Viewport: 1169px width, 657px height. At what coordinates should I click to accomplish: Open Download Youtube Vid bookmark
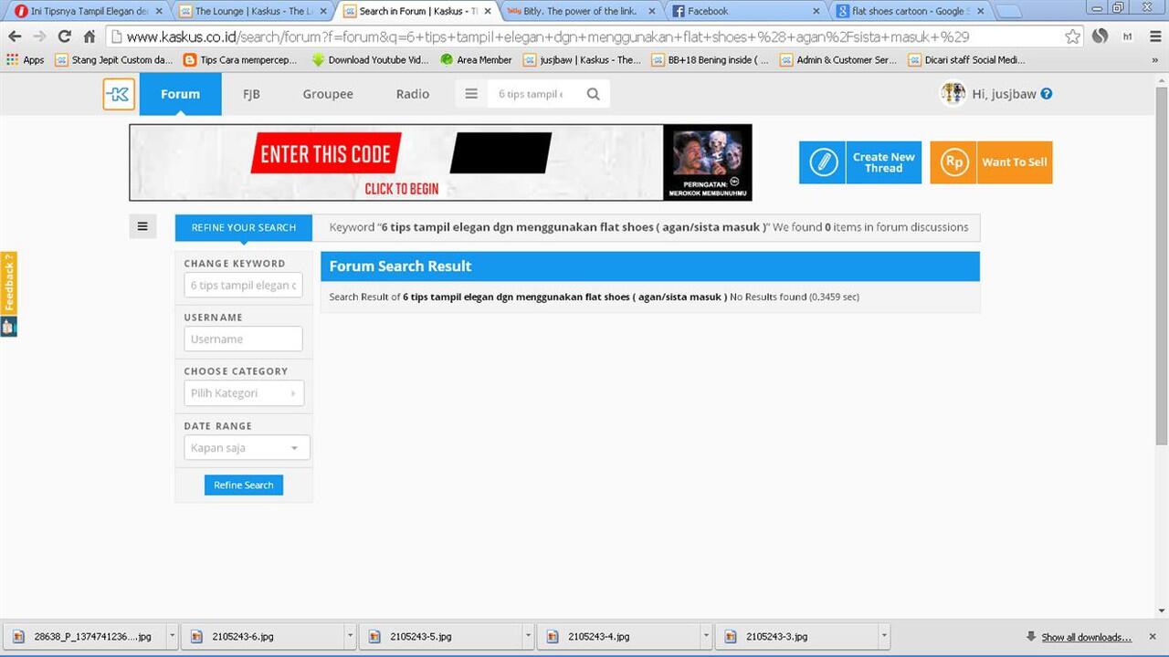[371, 60]
